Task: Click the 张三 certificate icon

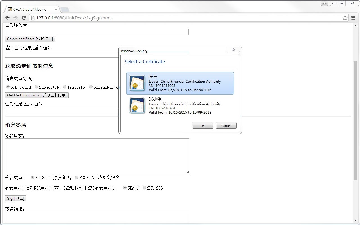Action: click(x=137, y=83)
